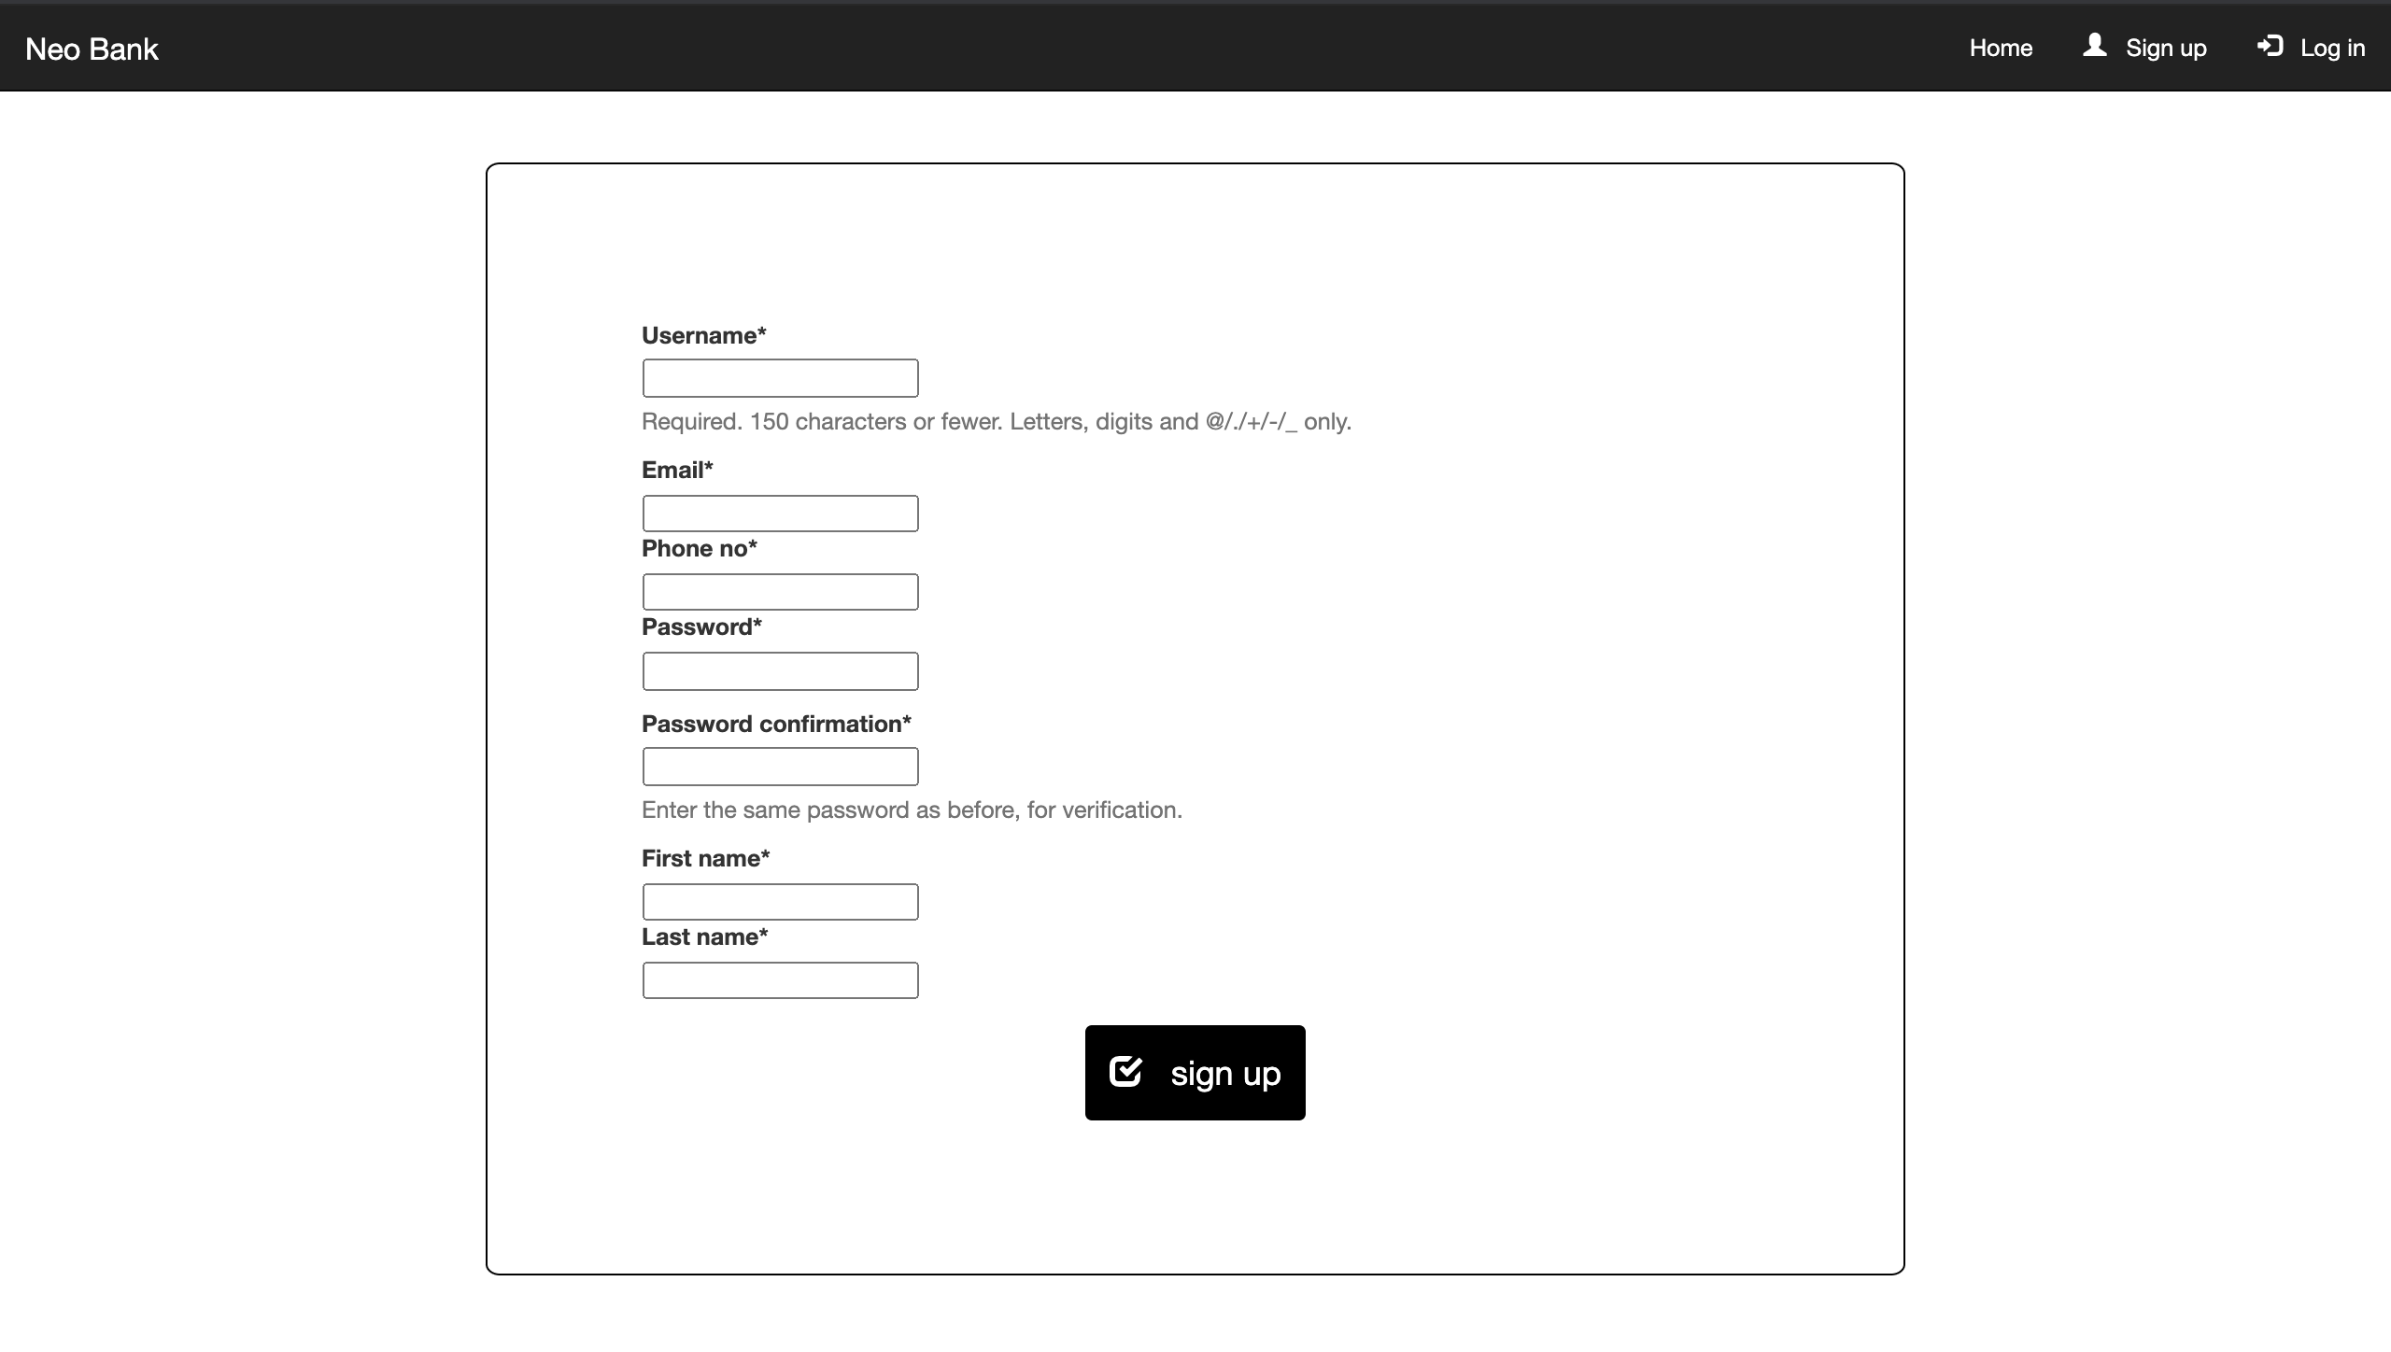
Task: Click the First name text box
Action: coord(780,902)
